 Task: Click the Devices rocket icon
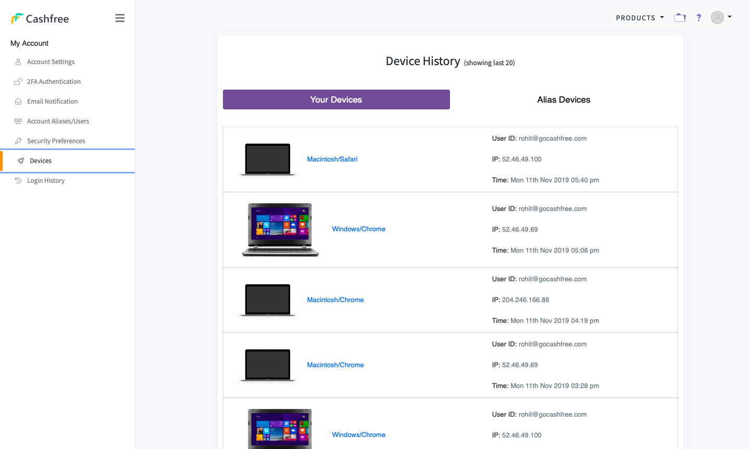click(21, 161)
